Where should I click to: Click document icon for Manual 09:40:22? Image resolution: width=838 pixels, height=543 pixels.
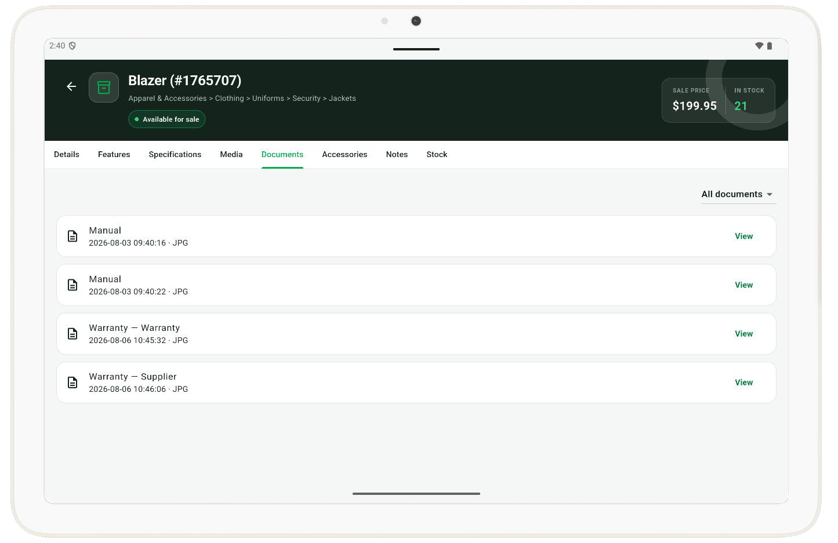[x=72, y=285]
